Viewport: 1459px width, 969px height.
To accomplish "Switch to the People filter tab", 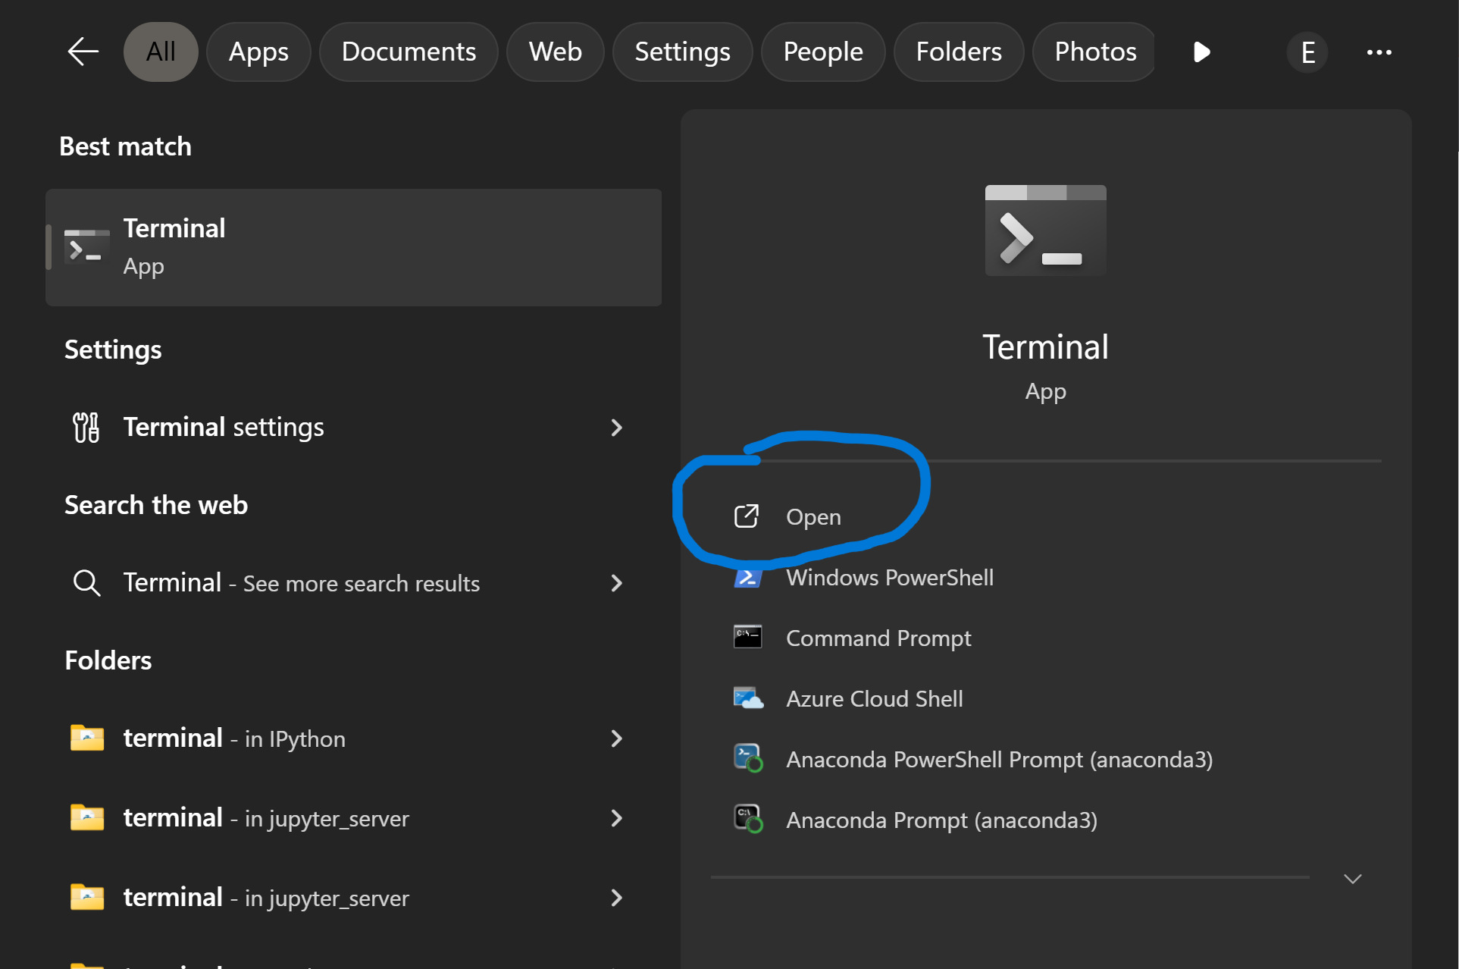I will point(823,52).
